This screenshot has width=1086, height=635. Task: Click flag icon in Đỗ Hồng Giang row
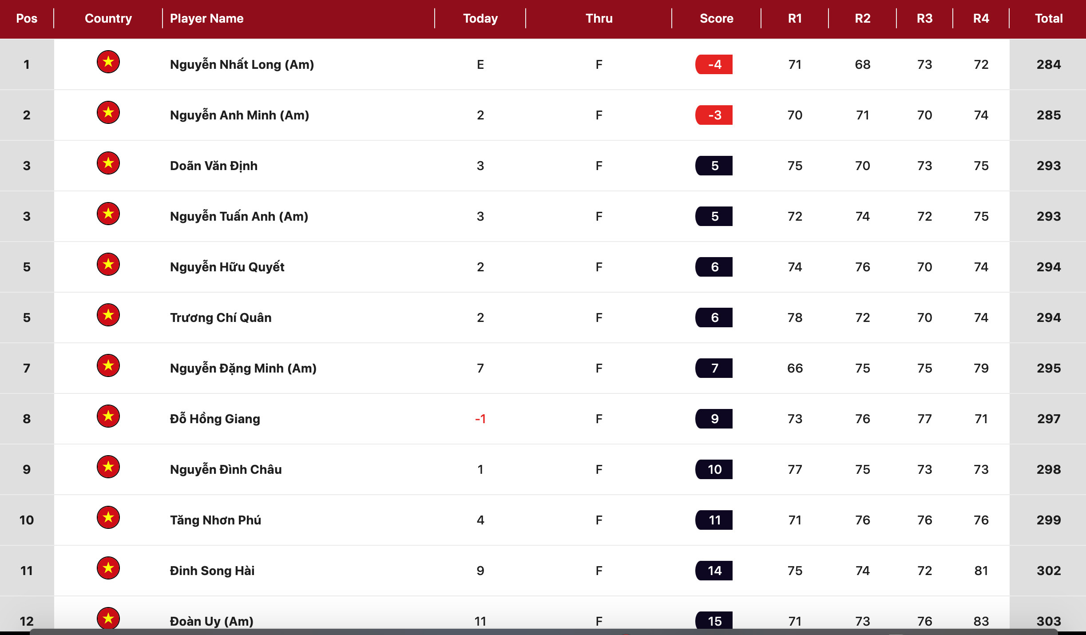(108, 417)
